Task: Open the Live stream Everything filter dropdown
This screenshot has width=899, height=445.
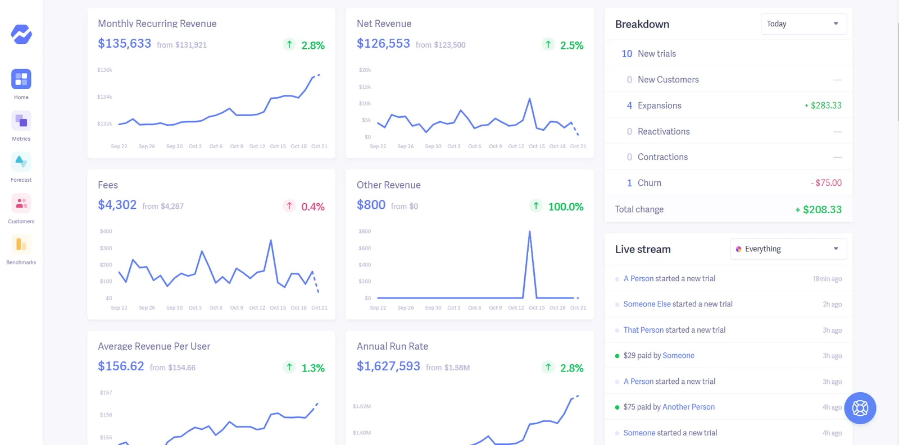Action: (x=788, y=249)
